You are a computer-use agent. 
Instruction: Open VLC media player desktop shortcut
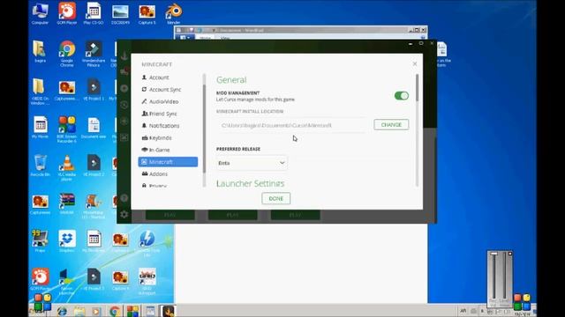point(67,167)
